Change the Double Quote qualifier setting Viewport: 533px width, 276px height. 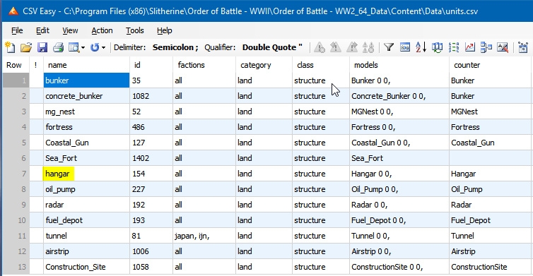[x=272, y=47]
